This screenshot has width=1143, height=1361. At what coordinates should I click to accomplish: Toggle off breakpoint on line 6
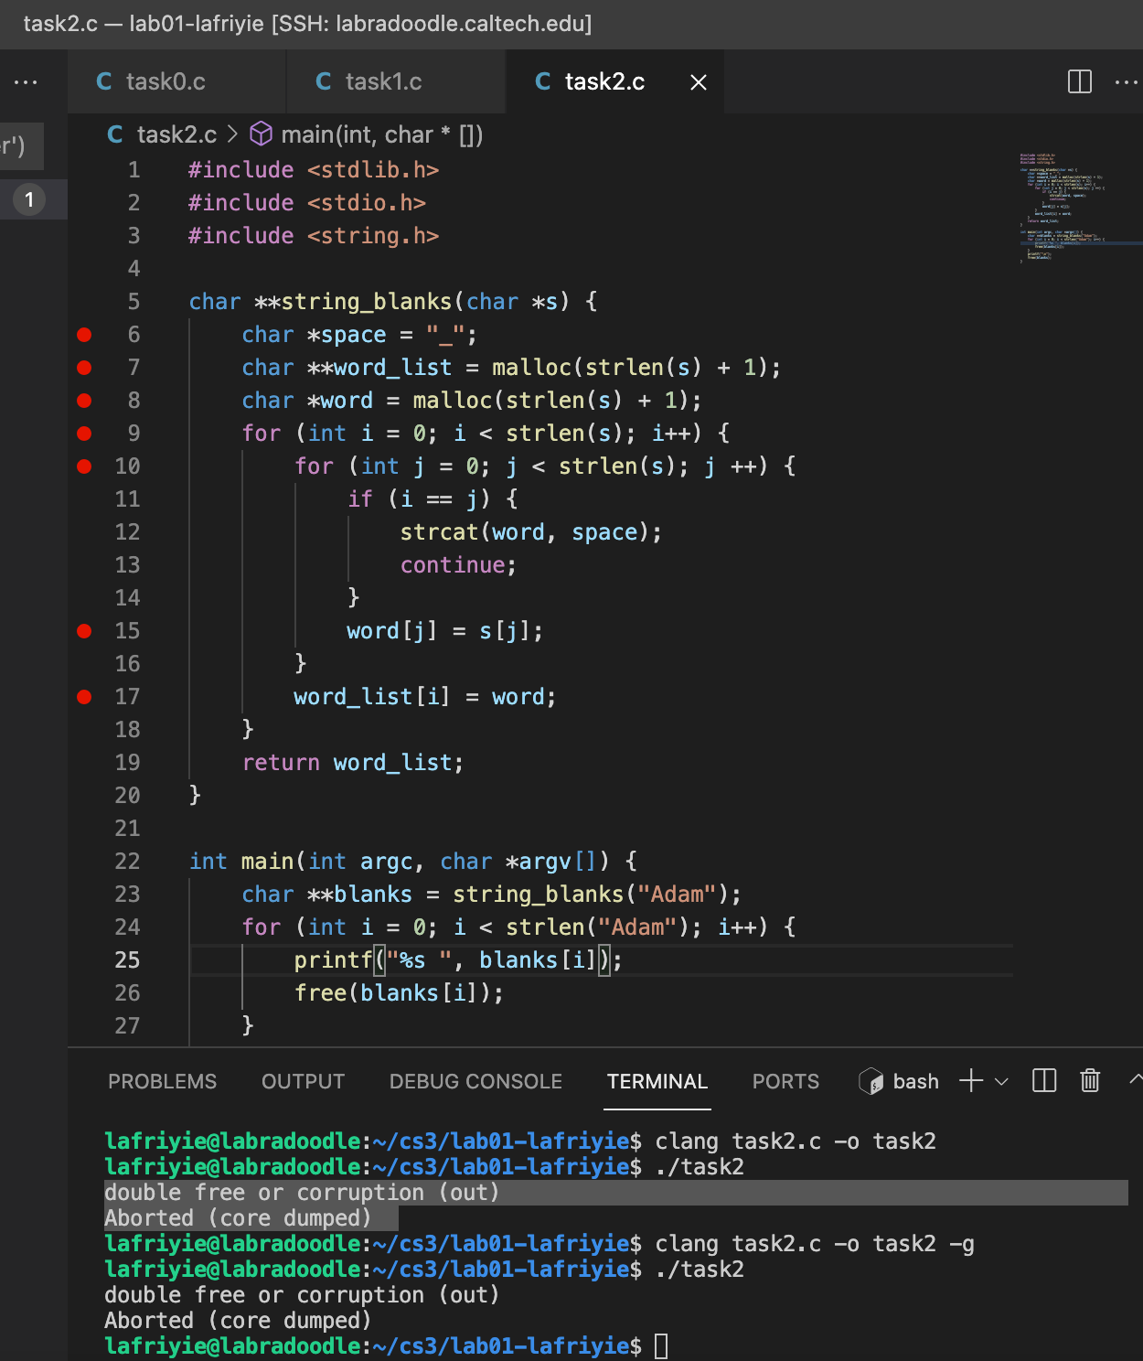pyautogui.click(x=84, y=335)
